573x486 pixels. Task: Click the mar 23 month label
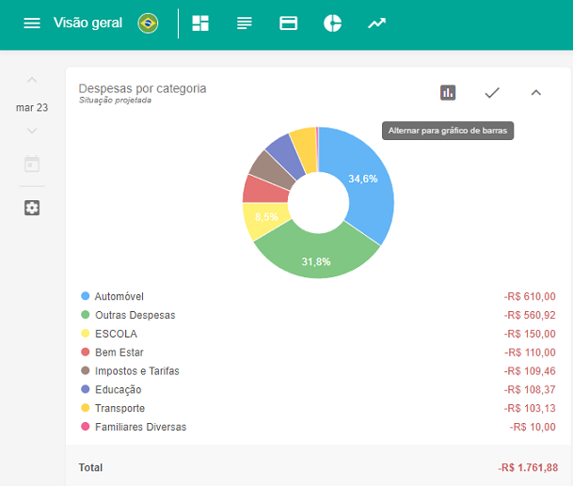32,106
